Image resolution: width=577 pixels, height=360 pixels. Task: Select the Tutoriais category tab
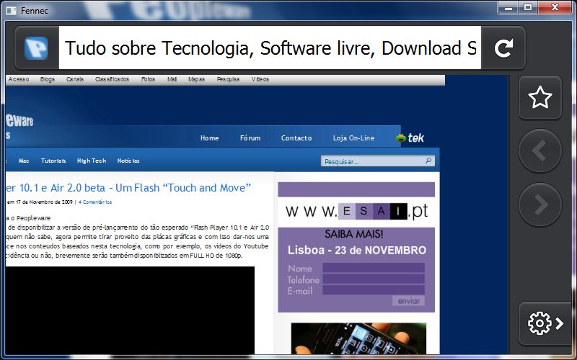(x=53, y=161)
